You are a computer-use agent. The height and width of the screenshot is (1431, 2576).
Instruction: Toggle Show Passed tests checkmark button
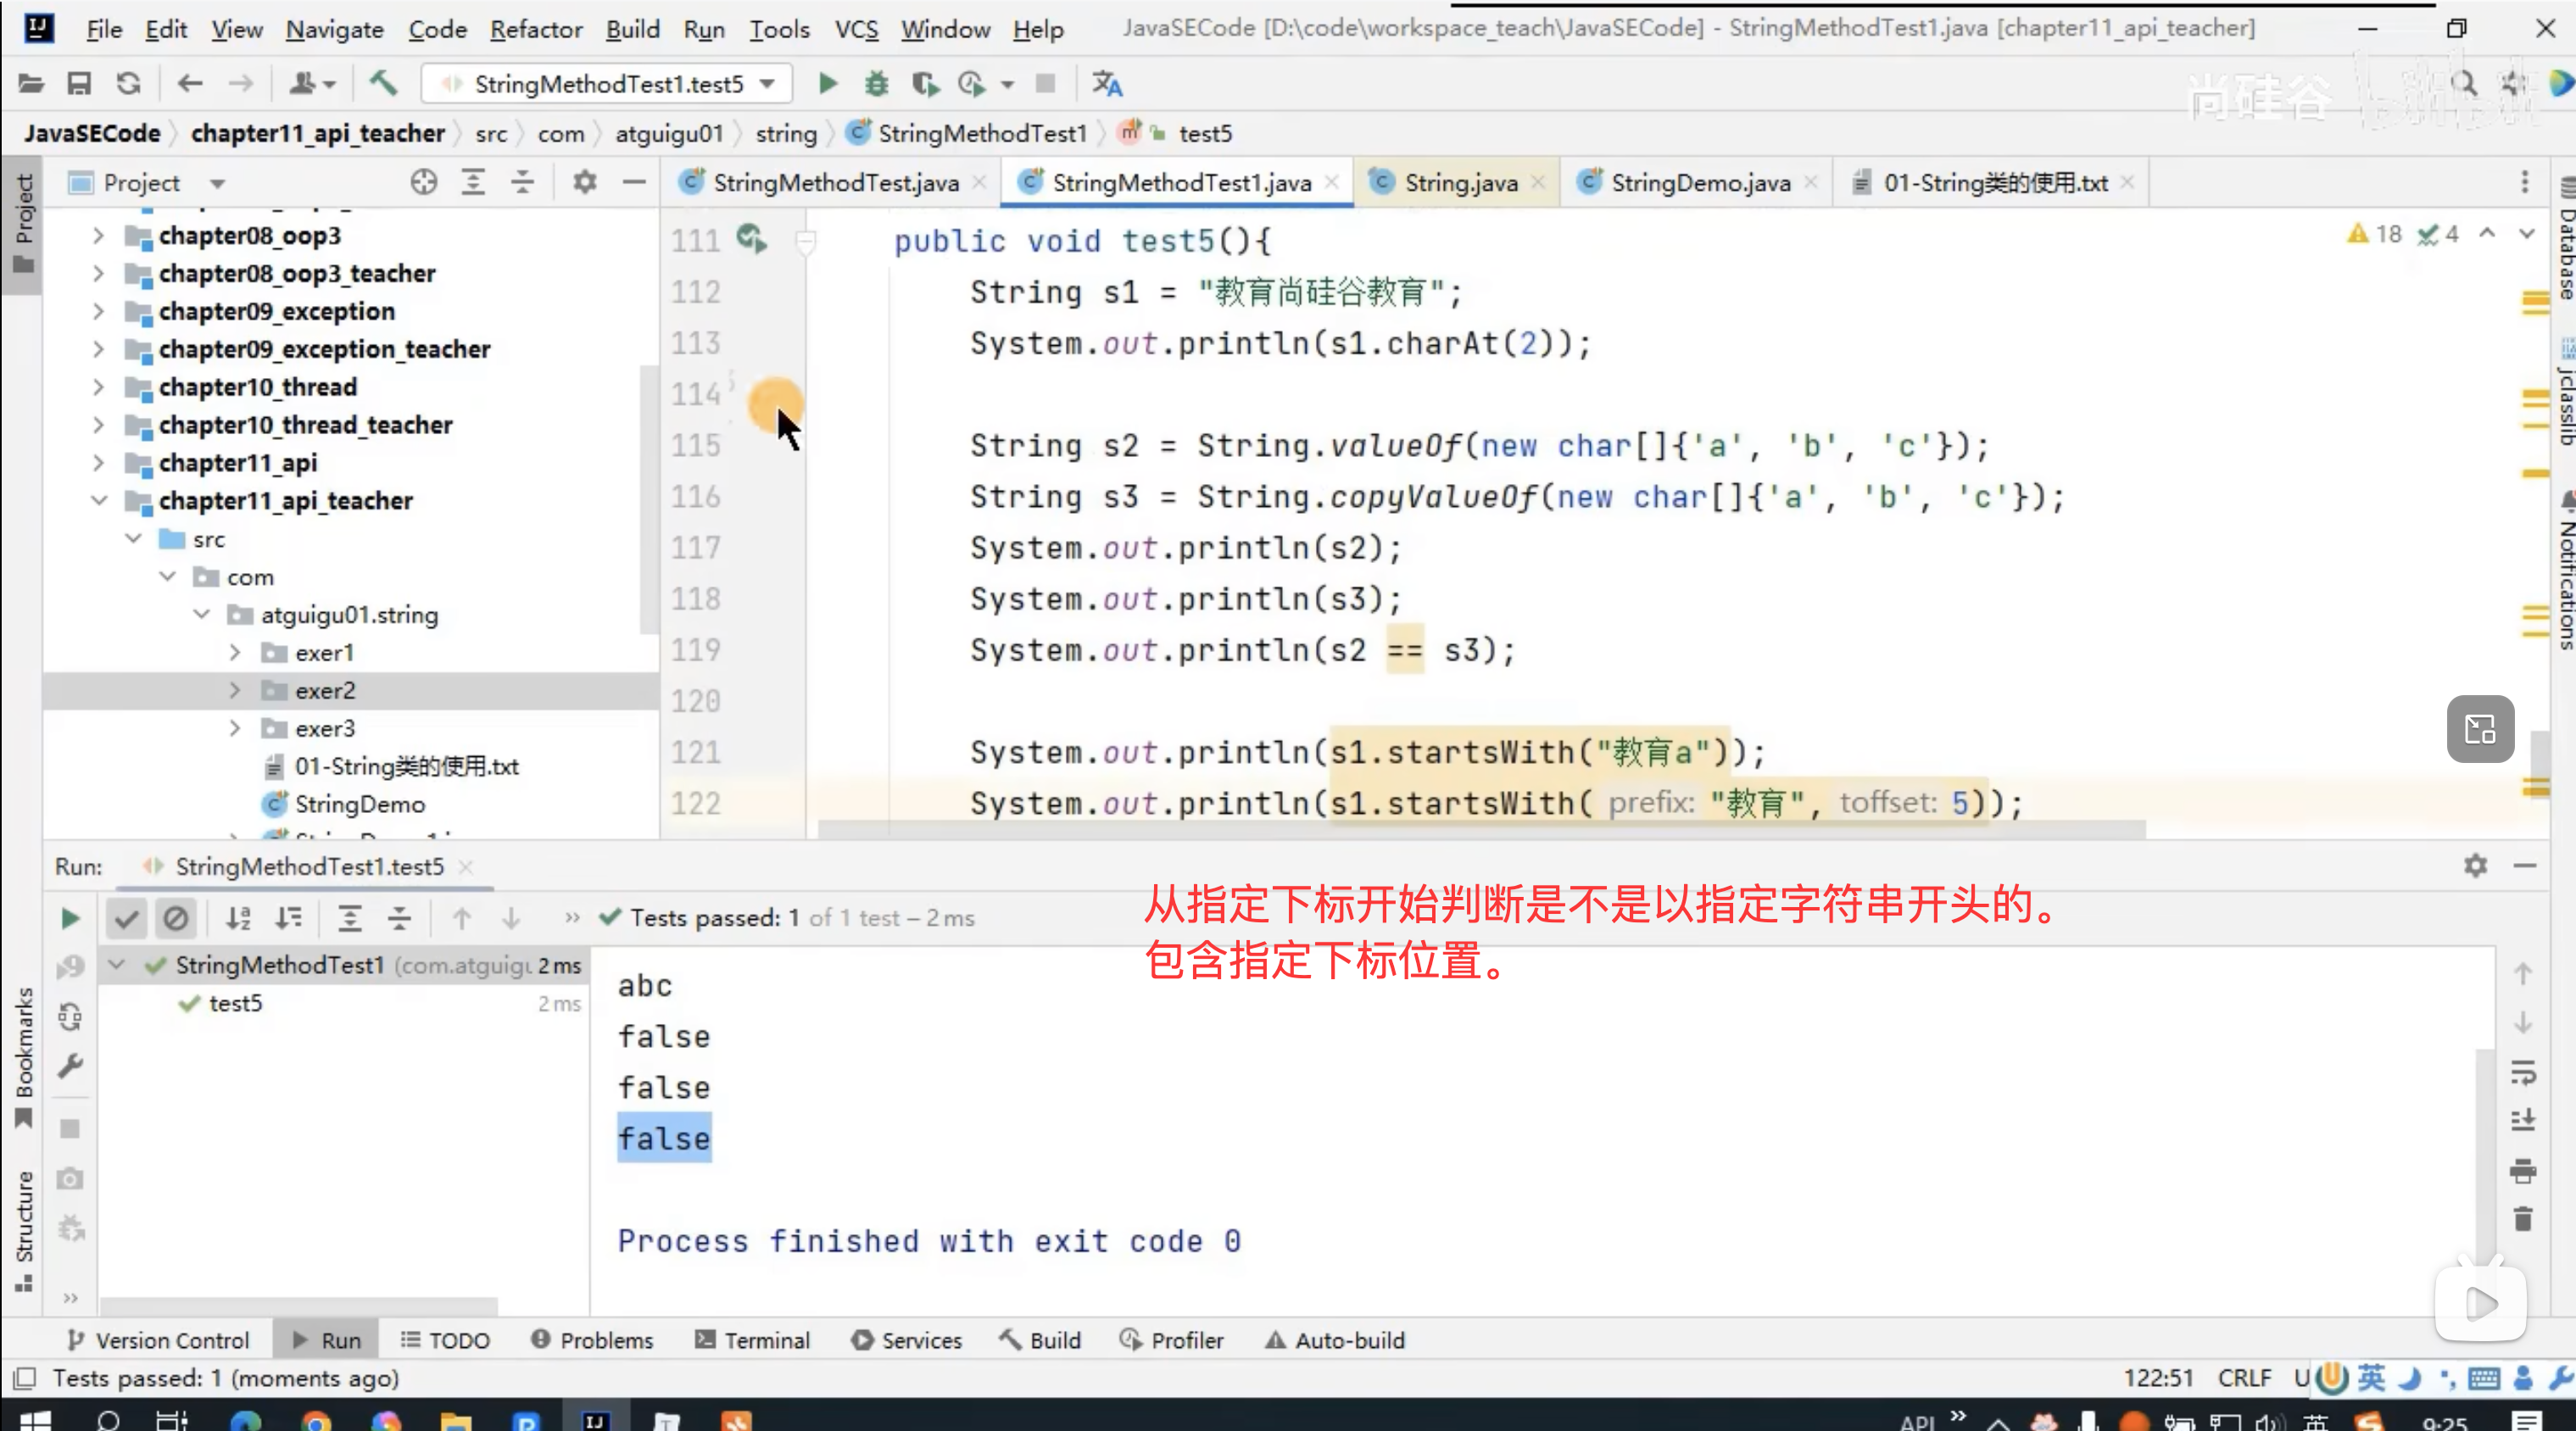127,918
